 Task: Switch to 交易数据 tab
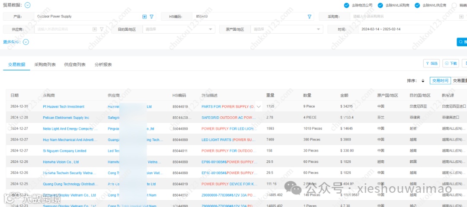click(17, 65)
